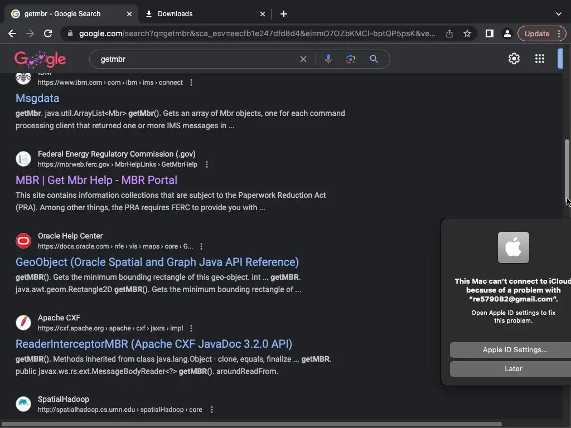571x428 pixels.
Task: Clear the search query text
Action: click(x=303, y=59)
